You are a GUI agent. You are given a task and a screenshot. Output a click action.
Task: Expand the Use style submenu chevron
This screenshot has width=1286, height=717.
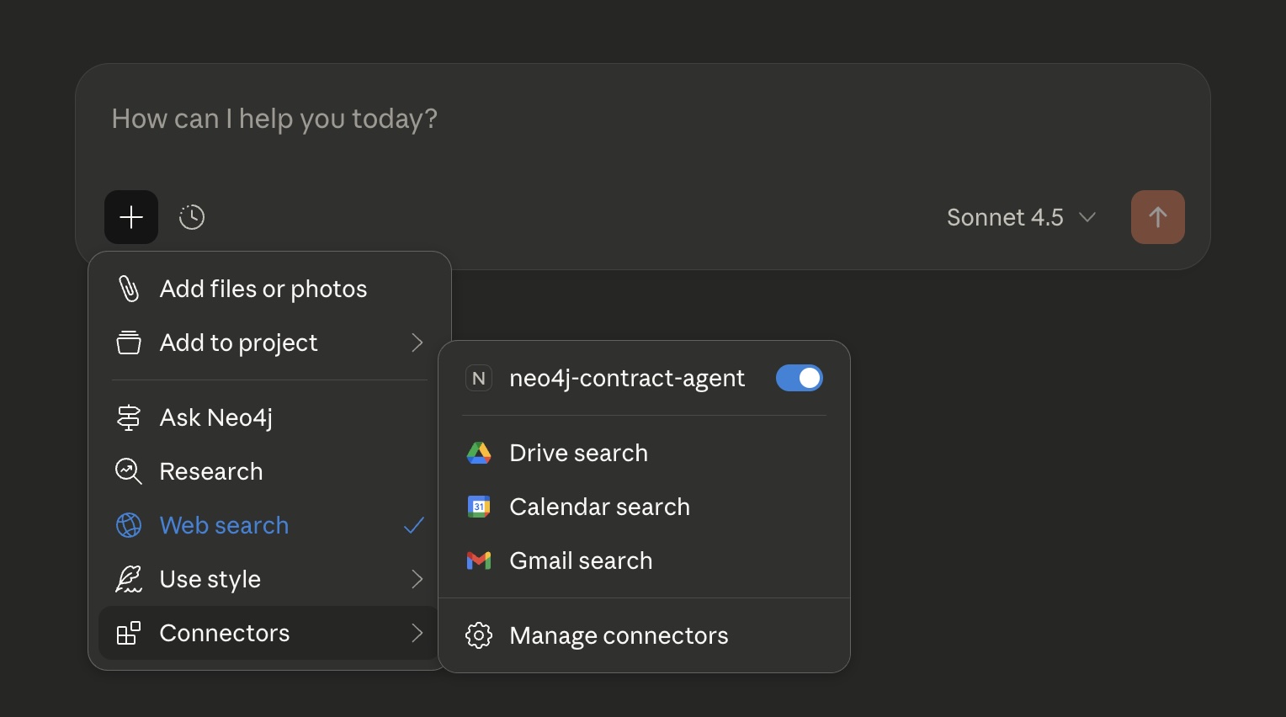pos(417,579)
